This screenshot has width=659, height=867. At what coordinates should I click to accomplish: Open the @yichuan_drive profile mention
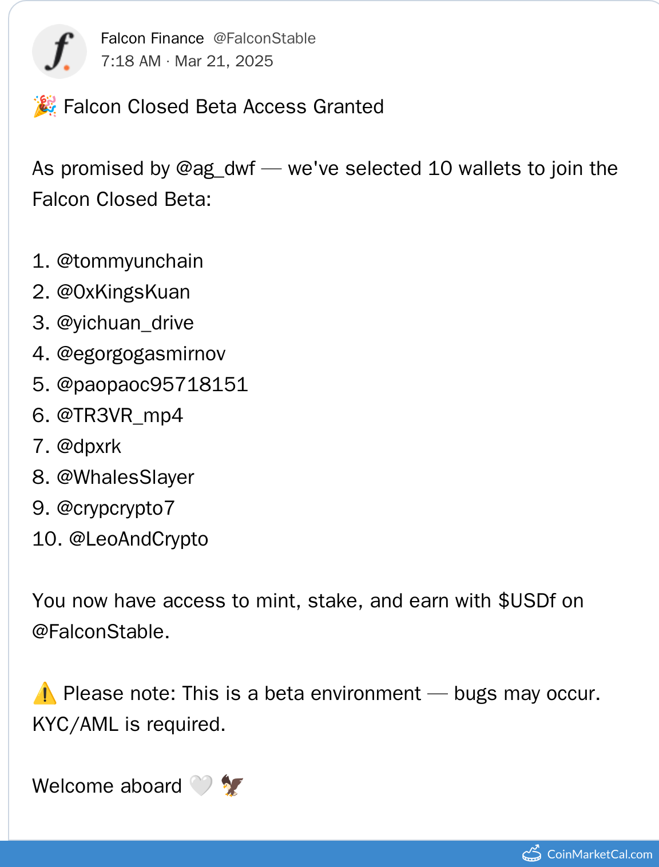pyautogui.click(x=125, y=323)
